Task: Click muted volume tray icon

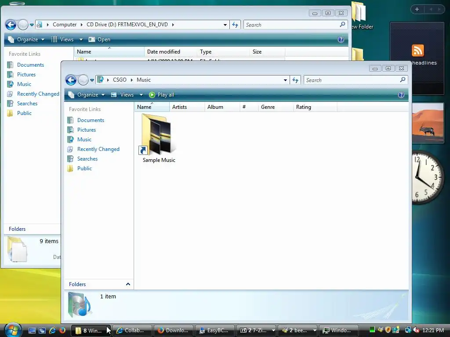Action: 416,330
